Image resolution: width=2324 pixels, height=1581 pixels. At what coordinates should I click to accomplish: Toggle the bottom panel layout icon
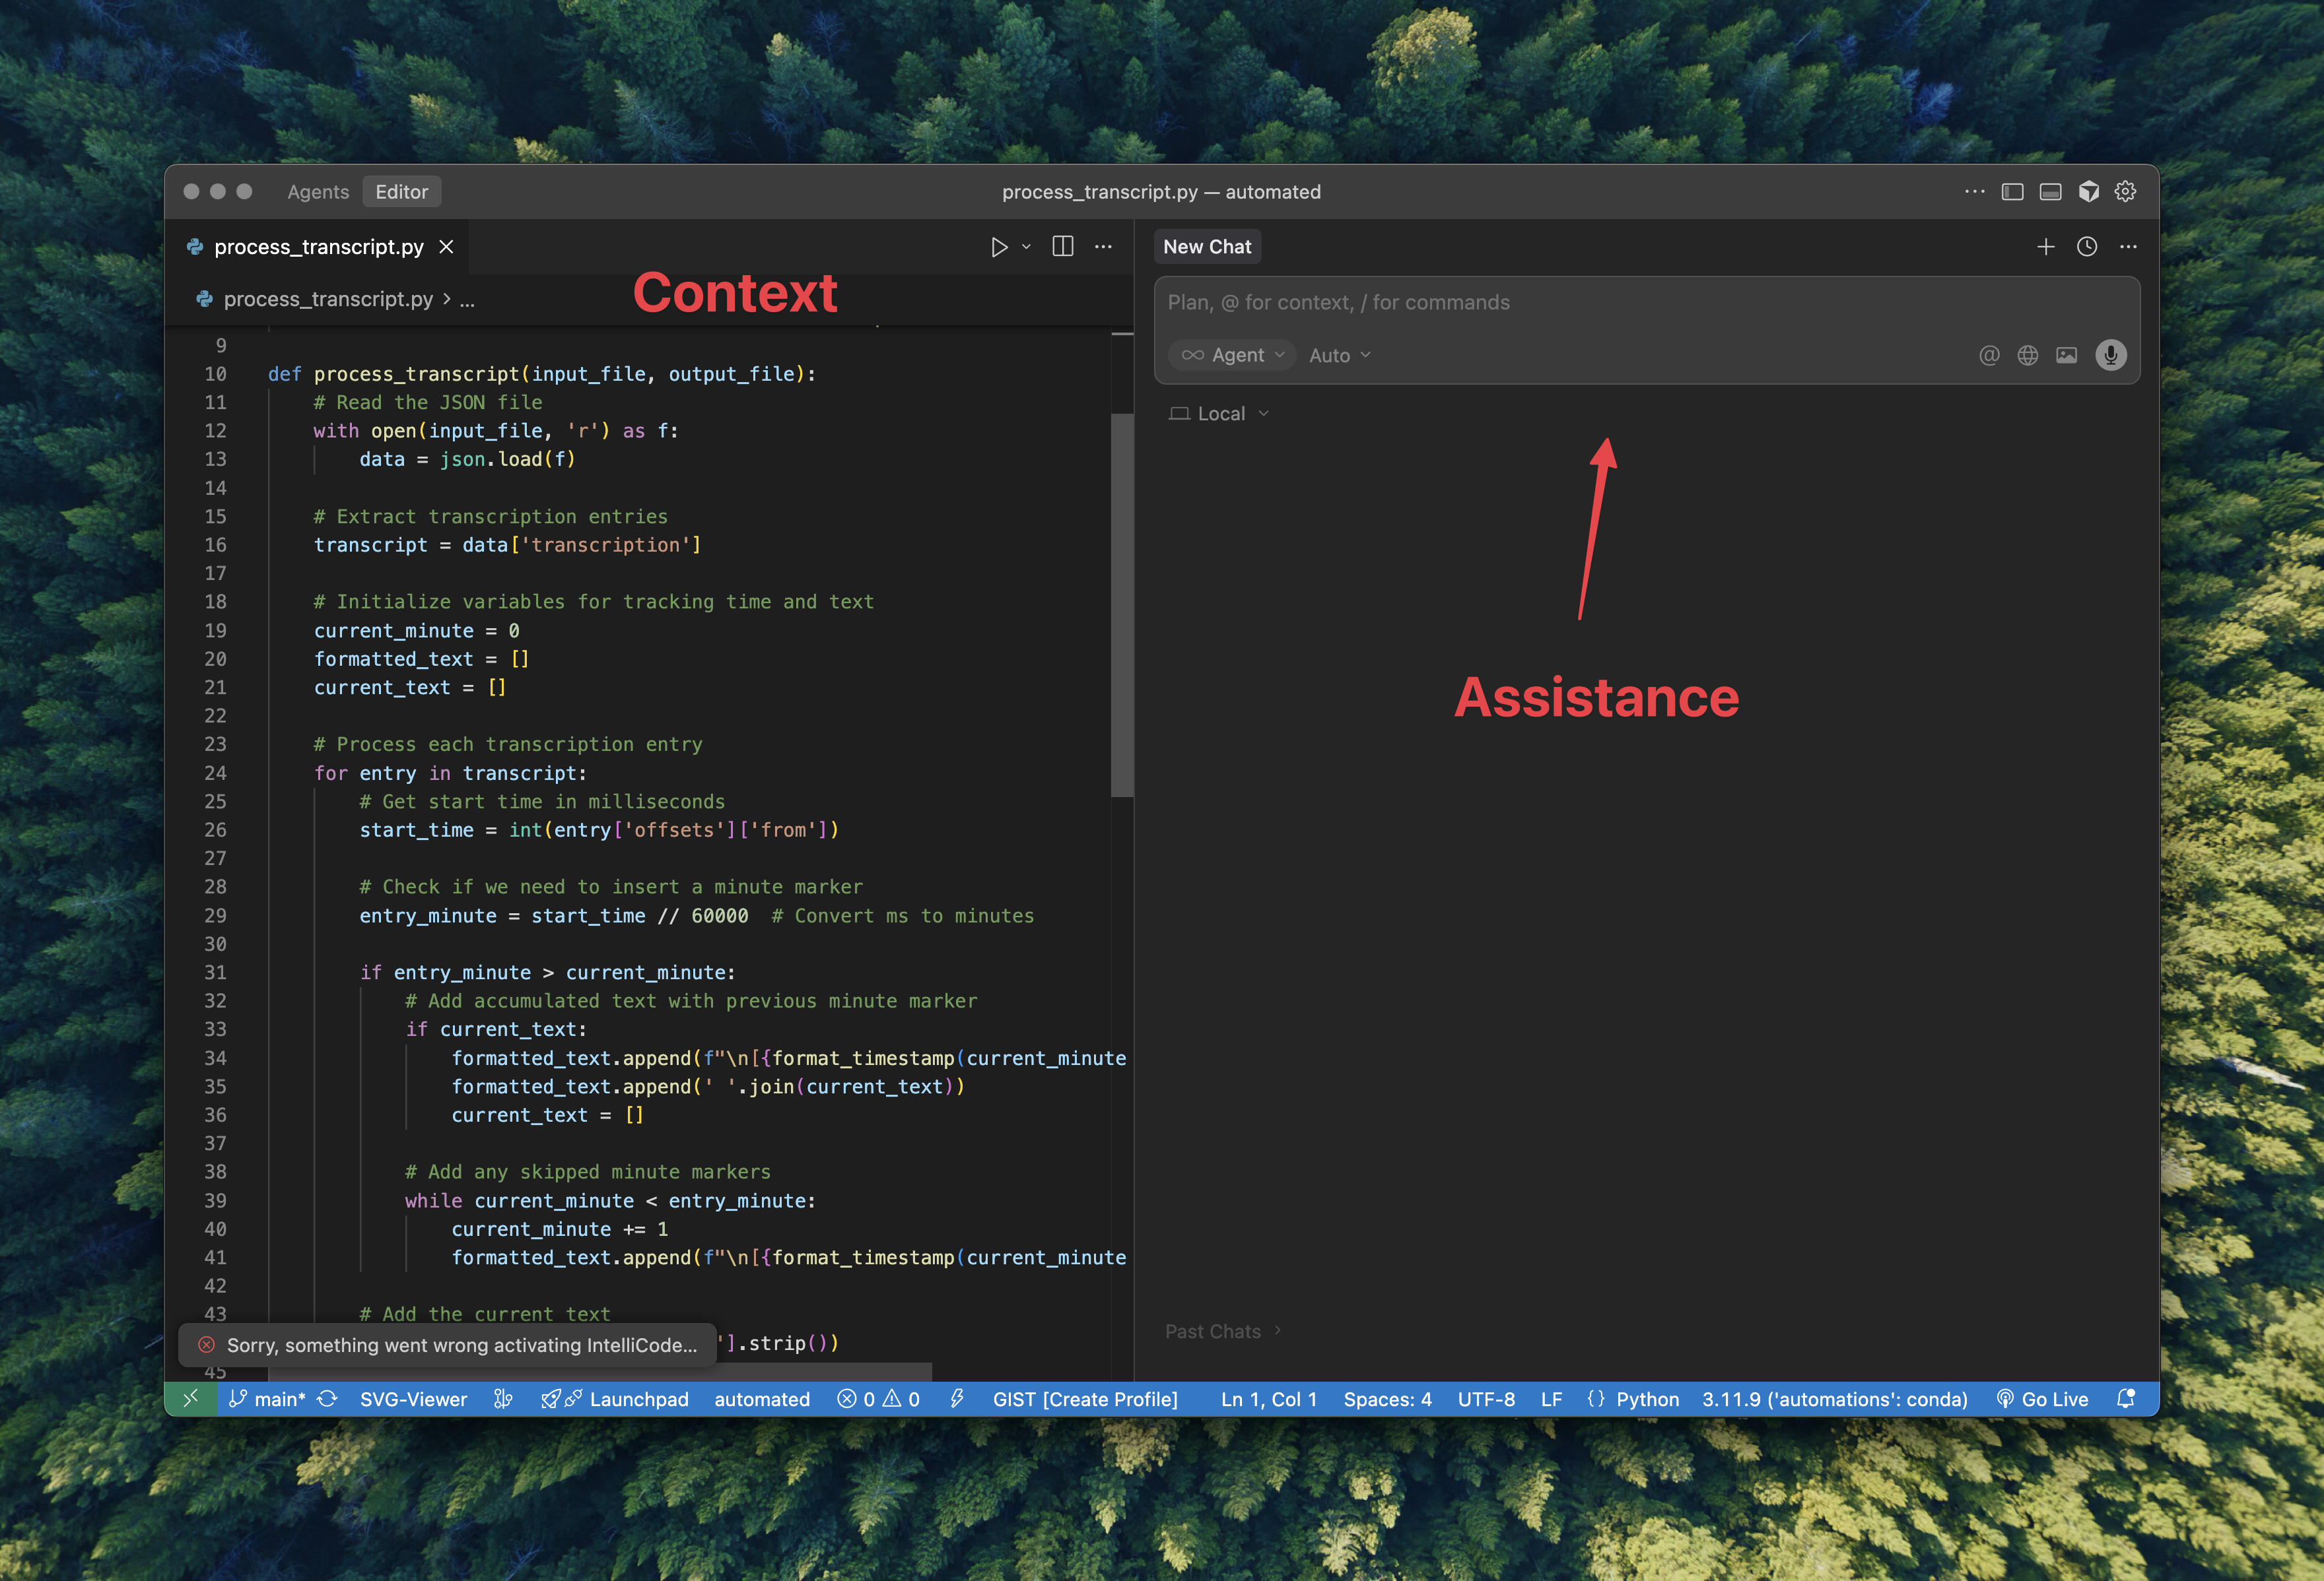coord(2050,192)
